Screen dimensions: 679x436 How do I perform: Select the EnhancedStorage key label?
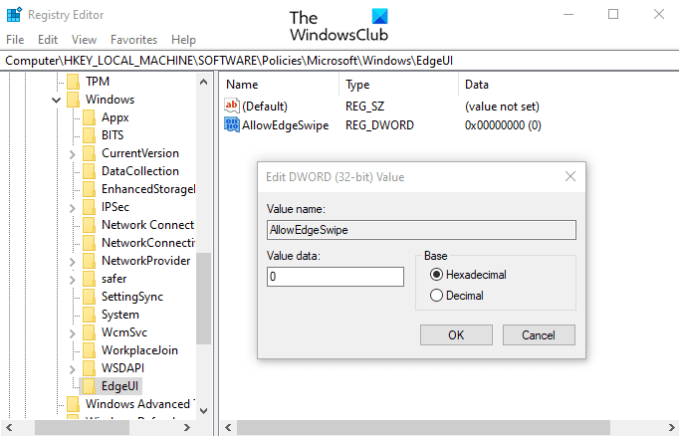coord(148,189)
